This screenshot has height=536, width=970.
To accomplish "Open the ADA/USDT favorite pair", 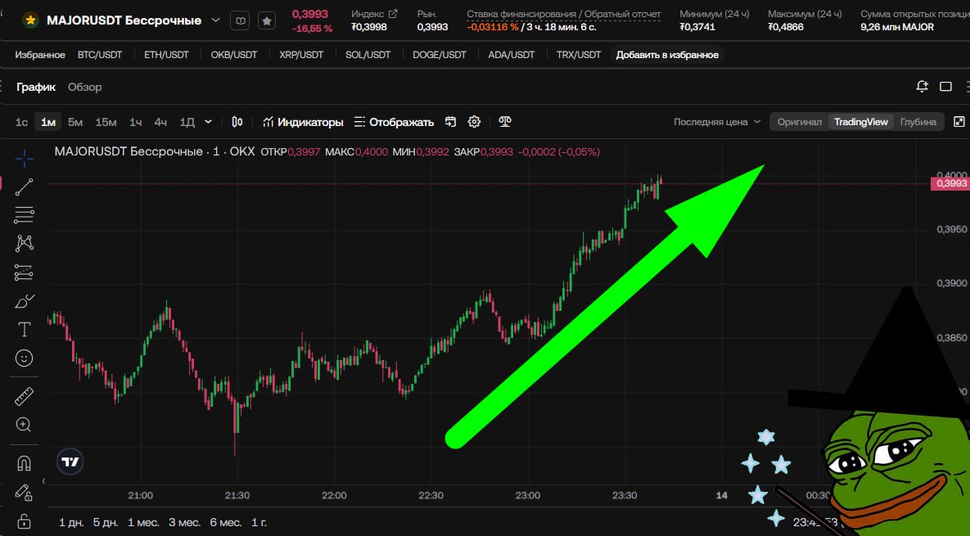I will pos(511,54).
